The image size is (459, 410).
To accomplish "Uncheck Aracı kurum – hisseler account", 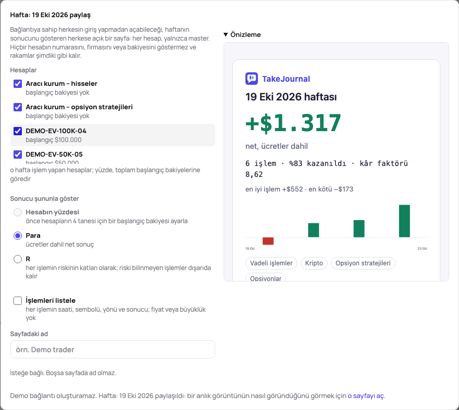I will point(18,84).
